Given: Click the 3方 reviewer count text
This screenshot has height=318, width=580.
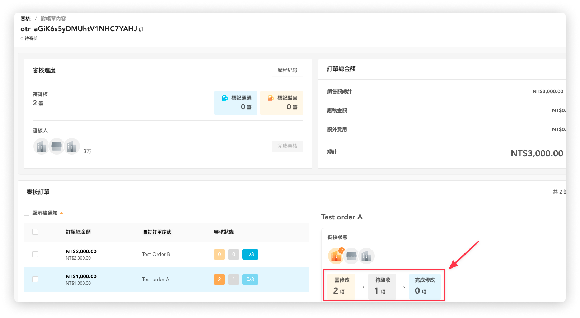Looking at the screenshot, I should coord(87,151).
